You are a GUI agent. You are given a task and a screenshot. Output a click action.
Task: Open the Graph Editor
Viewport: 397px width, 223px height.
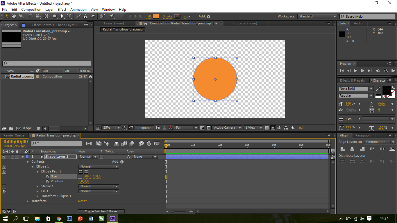click(157, 143)
